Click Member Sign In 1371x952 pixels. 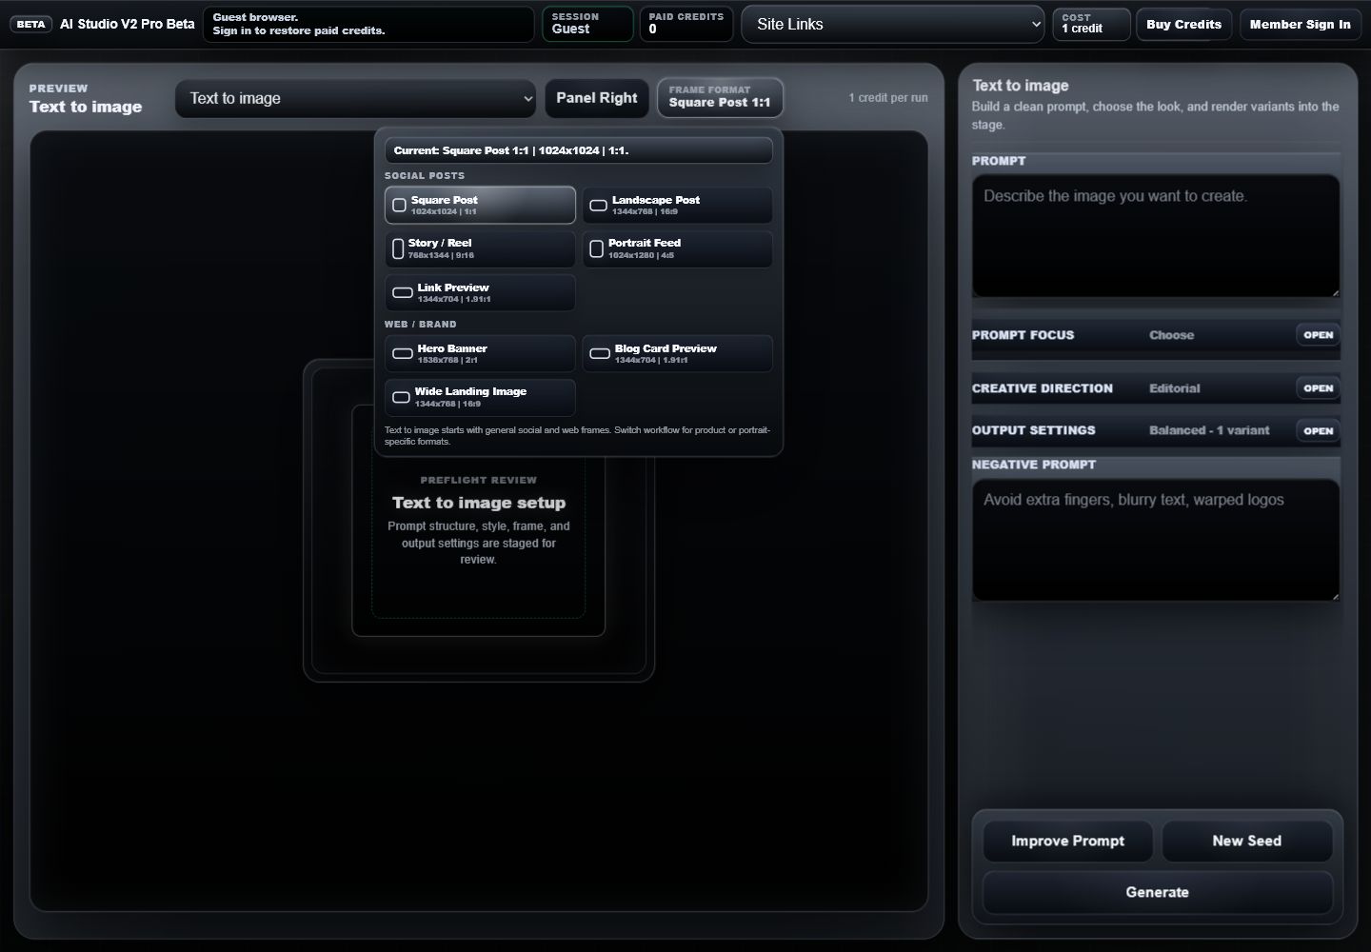tap(1300, 25)
